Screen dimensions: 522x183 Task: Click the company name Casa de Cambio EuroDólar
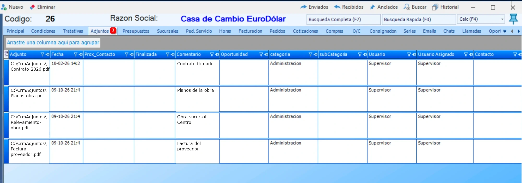pyautogui.click(x=233, y=19)
